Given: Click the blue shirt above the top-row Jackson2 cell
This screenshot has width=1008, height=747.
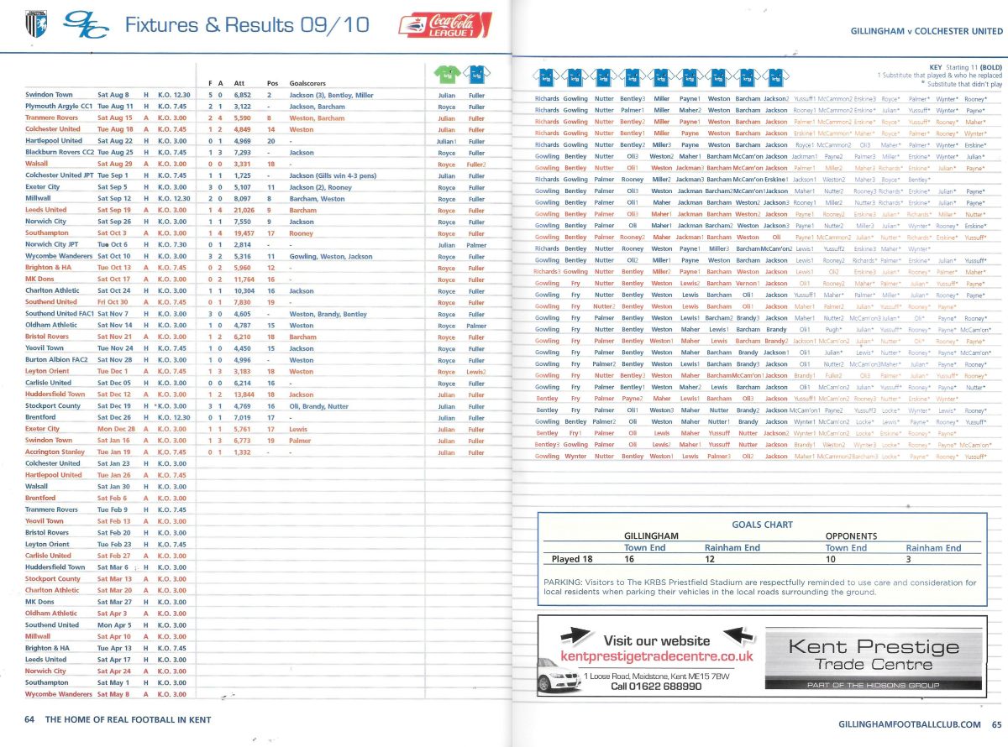Looking at the screenshot, I should pyautogui.click(x=777, y=76).
